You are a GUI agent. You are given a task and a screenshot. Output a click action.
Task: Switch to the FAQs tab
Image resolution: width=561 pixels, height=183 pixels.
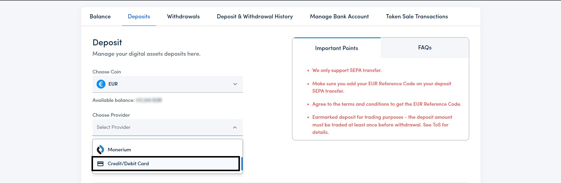[x=424, y=48]
